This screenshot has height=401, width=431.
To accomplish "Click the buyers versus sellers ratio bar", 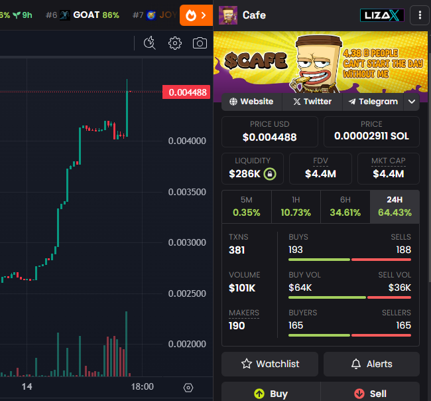I will (x=349, y=335).
